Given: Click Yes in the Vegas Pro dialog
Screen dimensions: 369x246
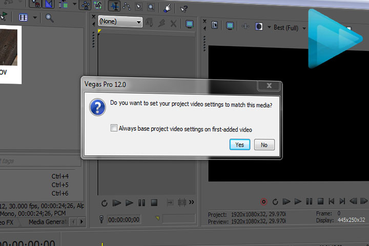Looking at the screenshot, I should pos(239,145).
